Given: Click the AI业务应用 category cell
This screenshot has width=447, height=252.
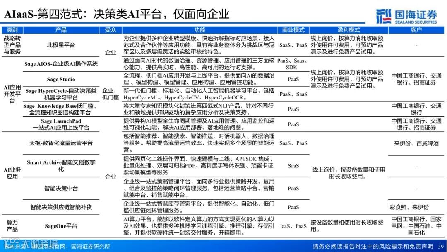Looking at the screenshot, I should tap(12, 173).
